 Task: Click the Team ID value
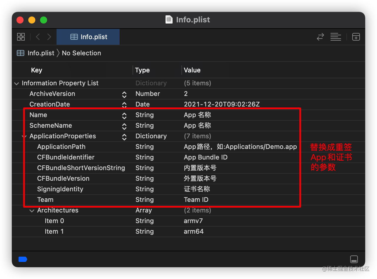coord(196,200)
